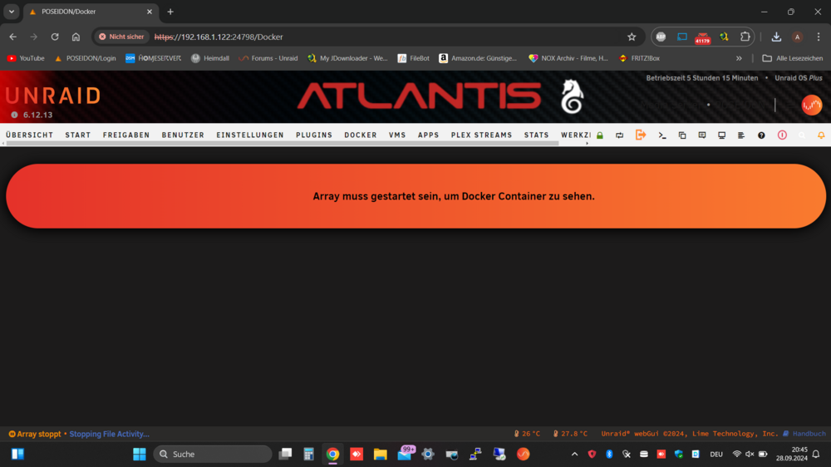Open the My JDownloader bookmark

347,58
